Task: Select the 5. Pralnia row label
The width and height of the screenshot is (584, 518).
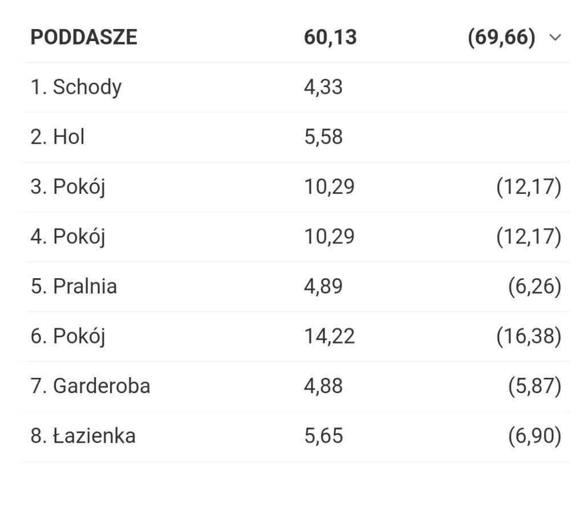Action: point(74,286)
